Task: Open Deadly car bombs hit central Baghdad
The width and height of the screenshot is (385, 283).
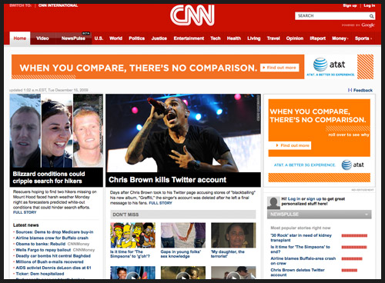Action: click(x=53, y=256)
